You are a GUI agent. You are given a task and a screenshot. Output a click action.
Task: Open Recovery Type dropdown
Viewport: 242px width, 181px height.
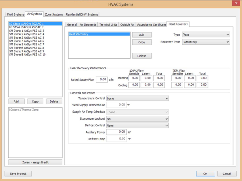pos(205,42)
